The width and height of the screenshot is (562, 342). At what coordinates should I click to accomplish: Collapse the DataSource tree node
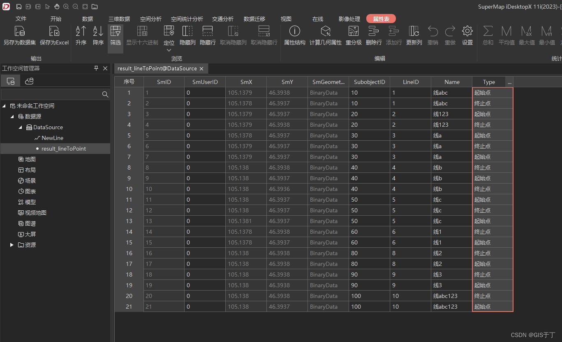21,127
